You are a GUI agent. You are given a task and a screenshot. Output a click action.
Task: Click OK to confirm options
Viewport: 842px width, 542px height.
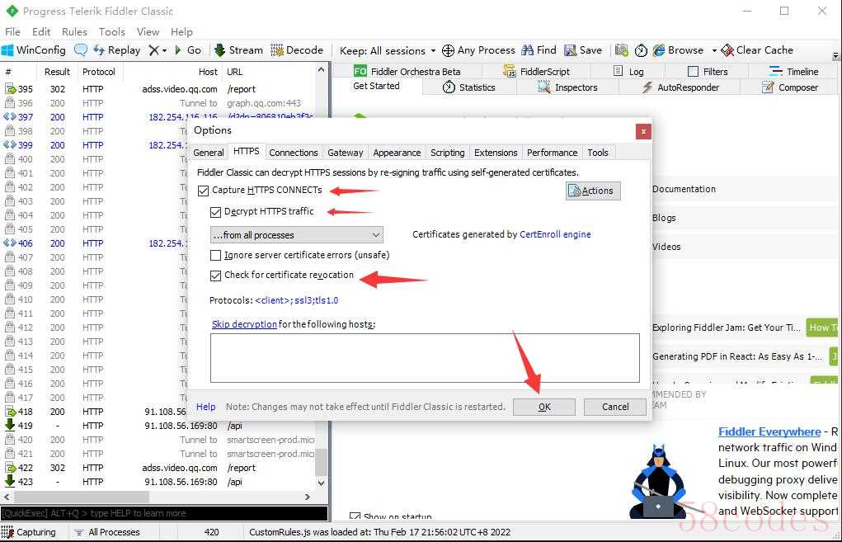click(544, 407)
